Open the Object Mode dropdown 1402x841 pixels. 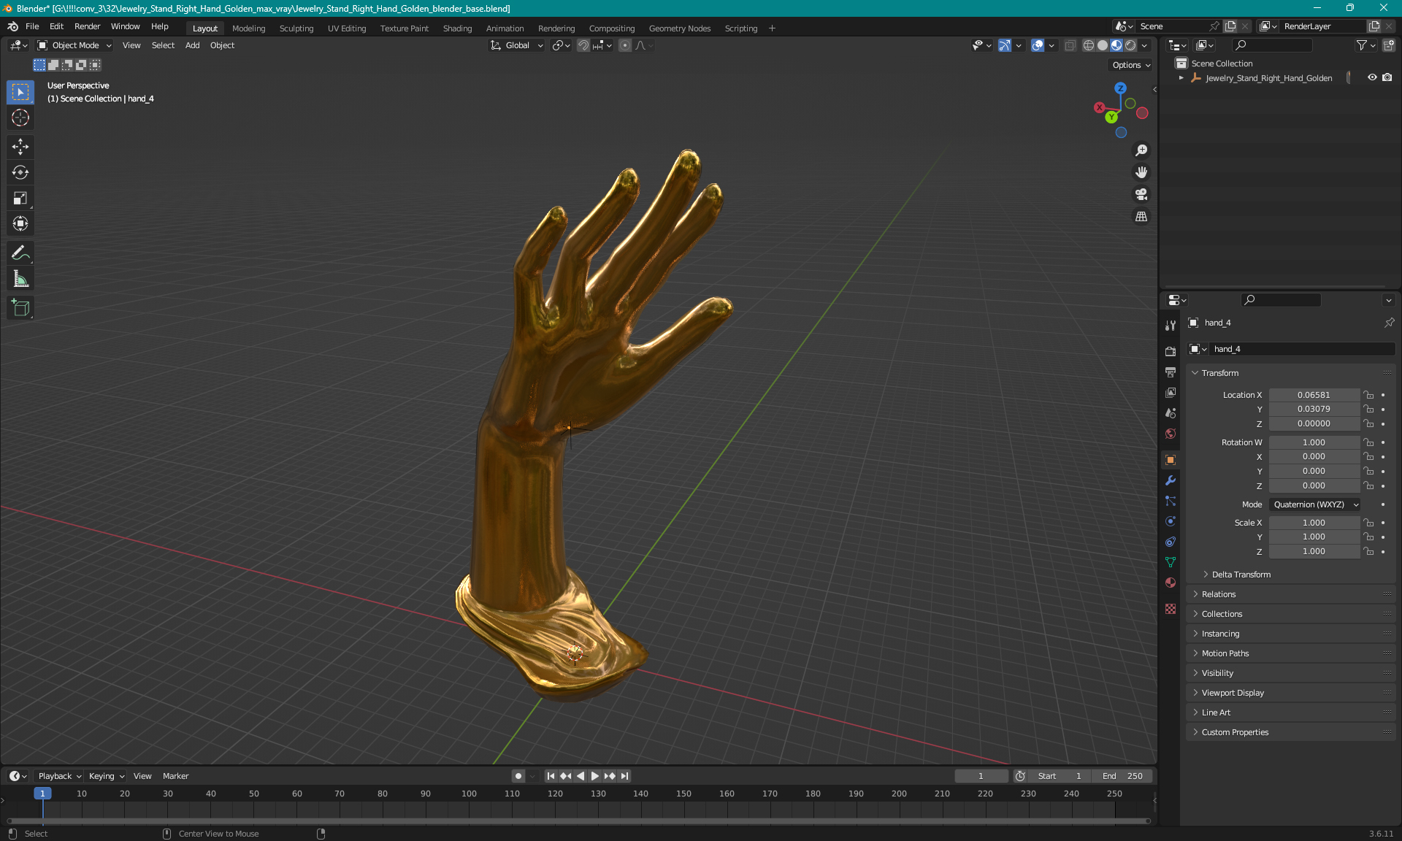coord(74,45)
